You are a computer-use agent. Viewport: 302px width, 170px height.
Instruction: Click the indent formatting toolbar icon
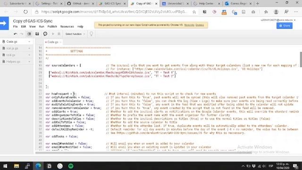[29, 34]
